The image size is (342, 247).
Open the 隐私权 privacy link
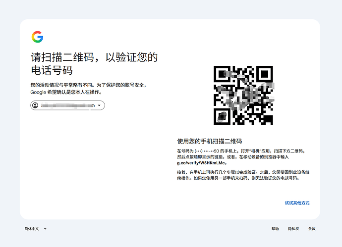[293, 229]
